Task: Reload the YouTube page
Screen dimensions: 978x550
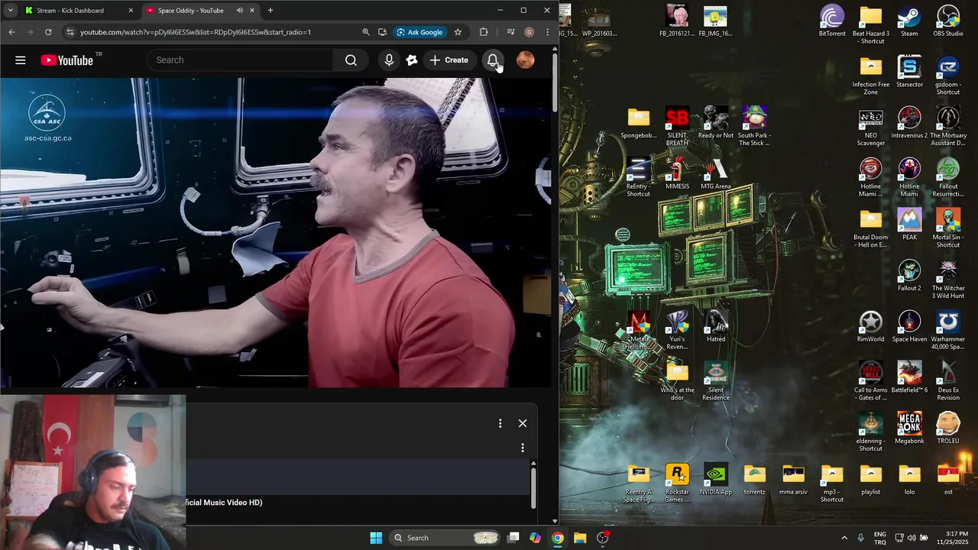Action: (x=48, y=32)
